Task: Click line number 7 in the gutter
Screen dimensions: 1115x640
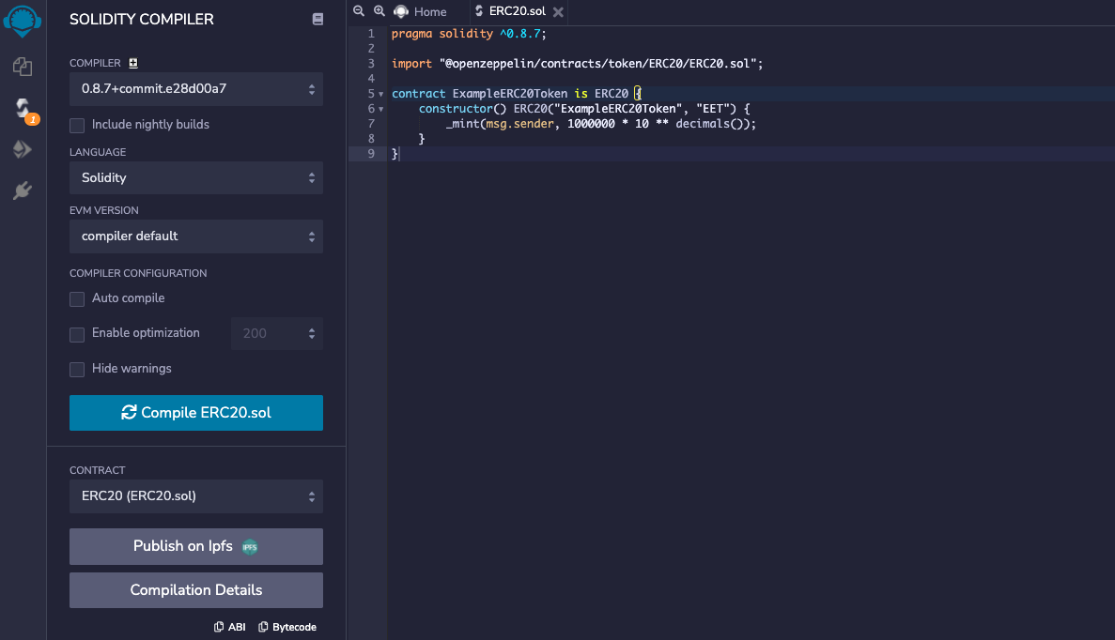Action: 371,124
